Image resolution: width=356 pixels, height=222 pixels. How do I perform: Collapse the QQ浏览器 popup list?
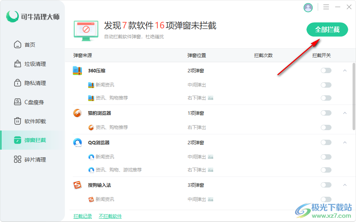pyautogui.click(x=345, y=142)
